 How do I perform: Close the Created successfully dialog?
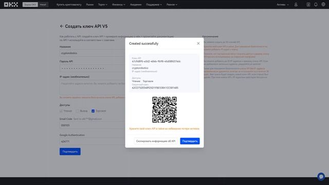click(x=198, y=43)
